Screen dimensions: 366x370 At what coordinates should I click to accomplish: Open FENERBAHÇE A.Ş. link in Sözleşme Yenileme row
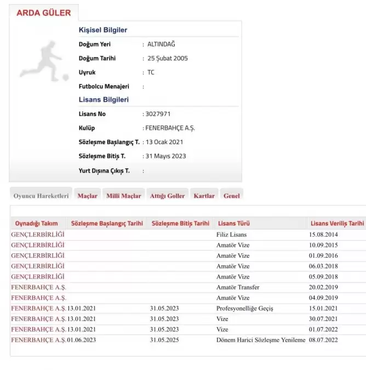click(39, 340)
